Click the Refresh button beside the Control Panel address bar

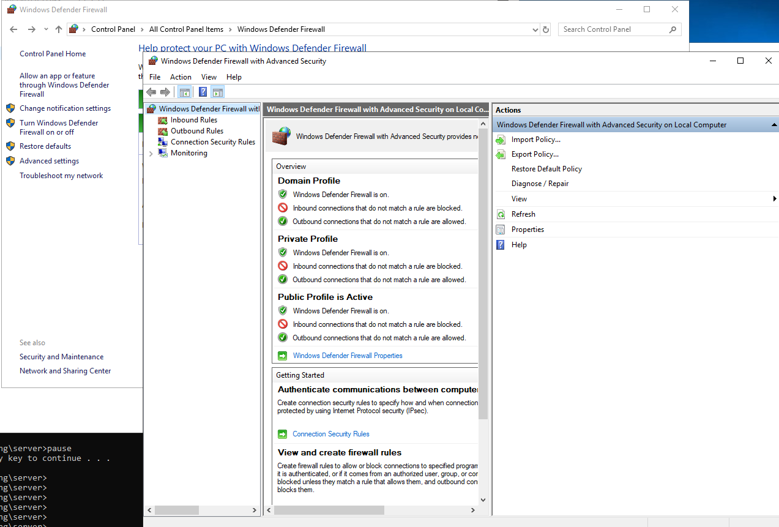(546, 29)
